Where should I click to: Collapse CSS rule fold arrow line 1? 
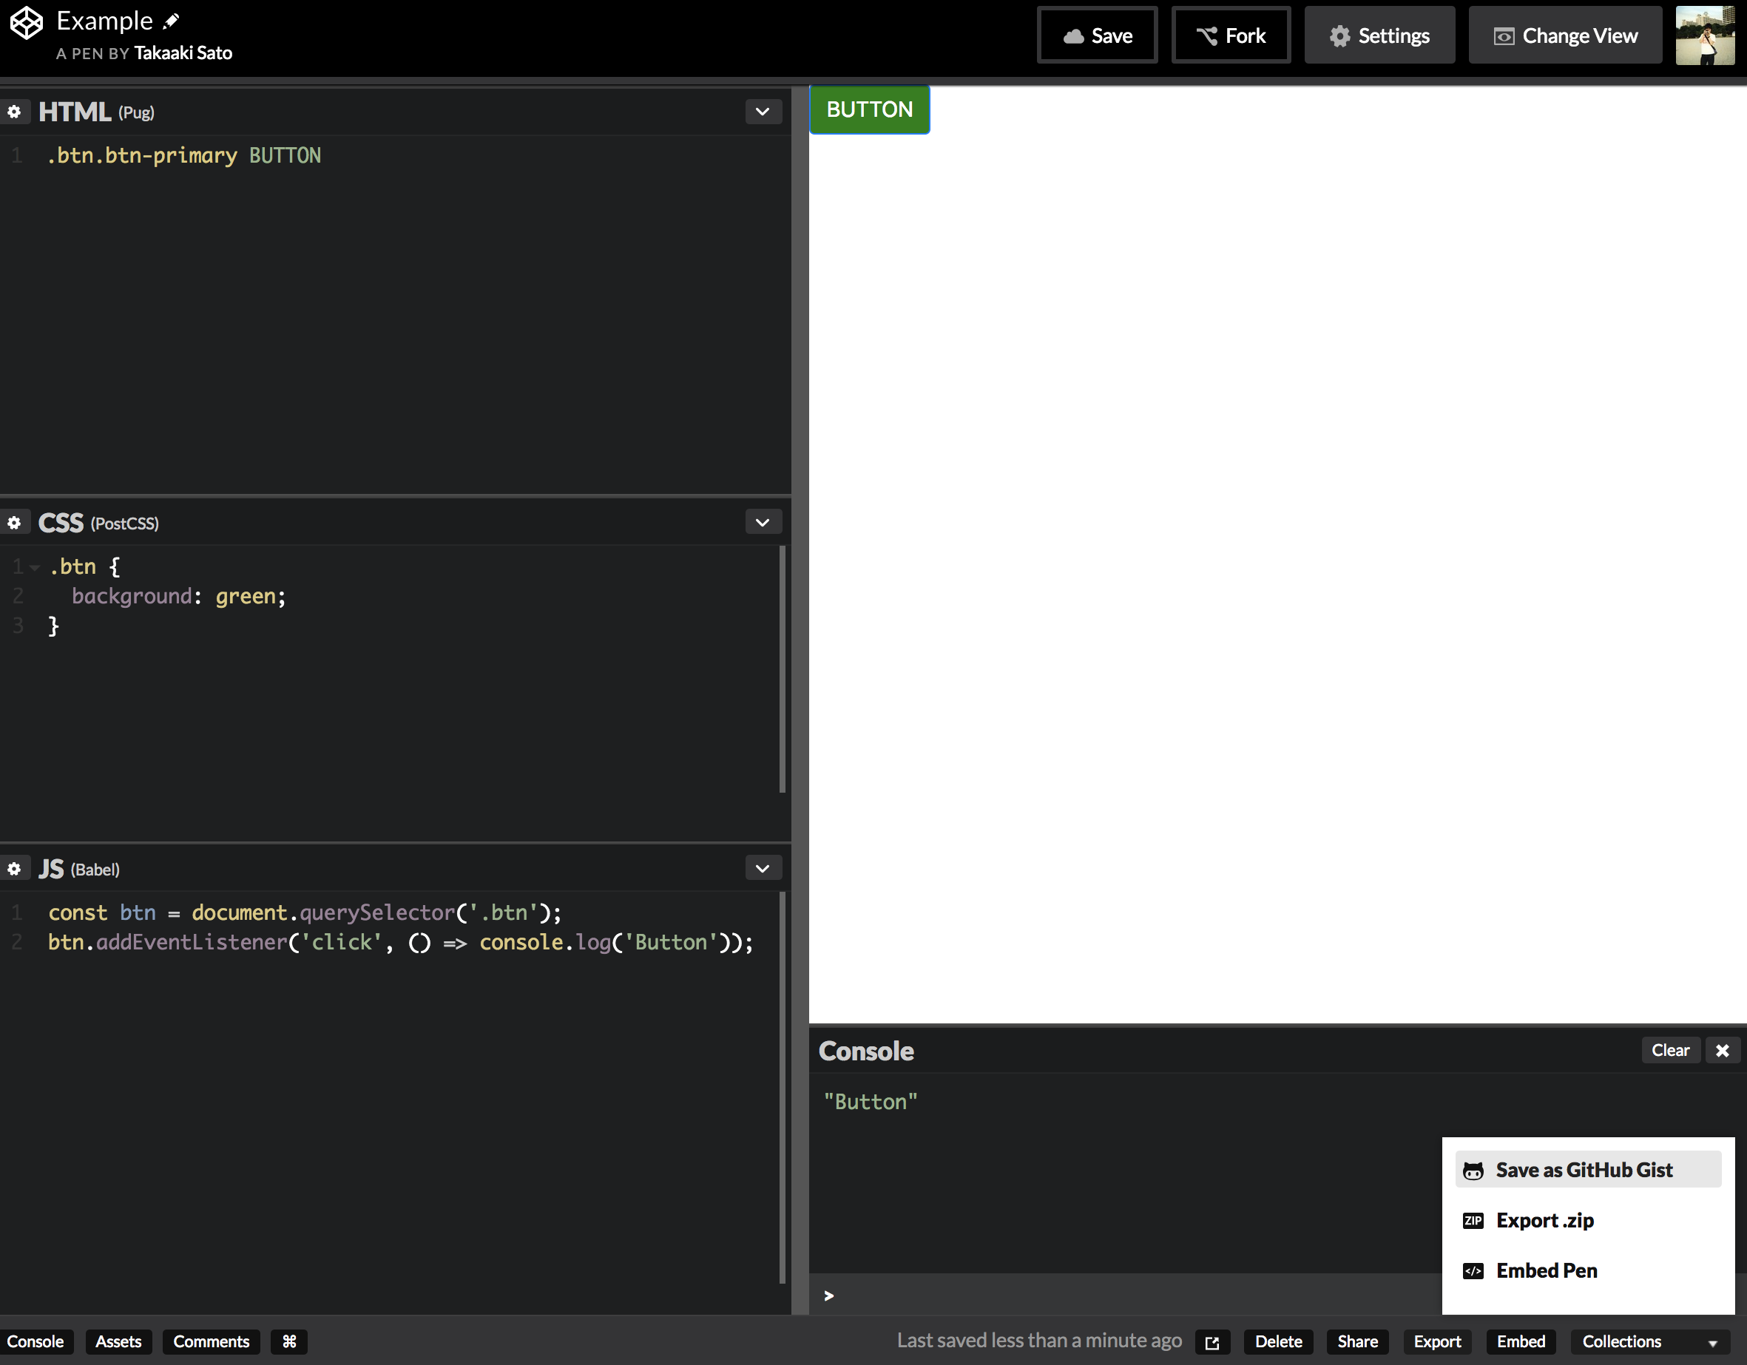(x=35, y=568)
